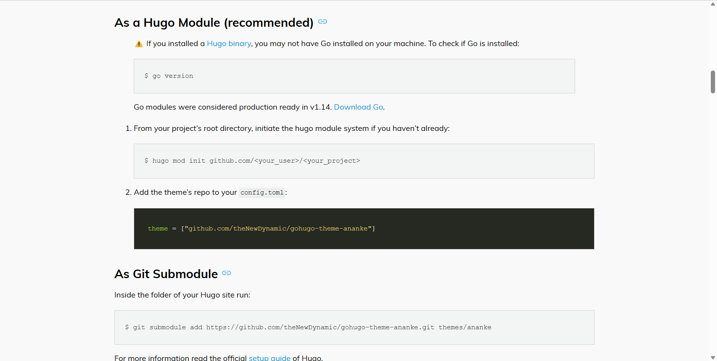The image size is (717, 361).
Task: Open the setup guide link
Action: (270, 358)
